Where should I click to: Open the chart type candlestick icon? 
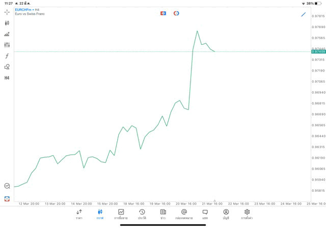click(x=7, y=23)
